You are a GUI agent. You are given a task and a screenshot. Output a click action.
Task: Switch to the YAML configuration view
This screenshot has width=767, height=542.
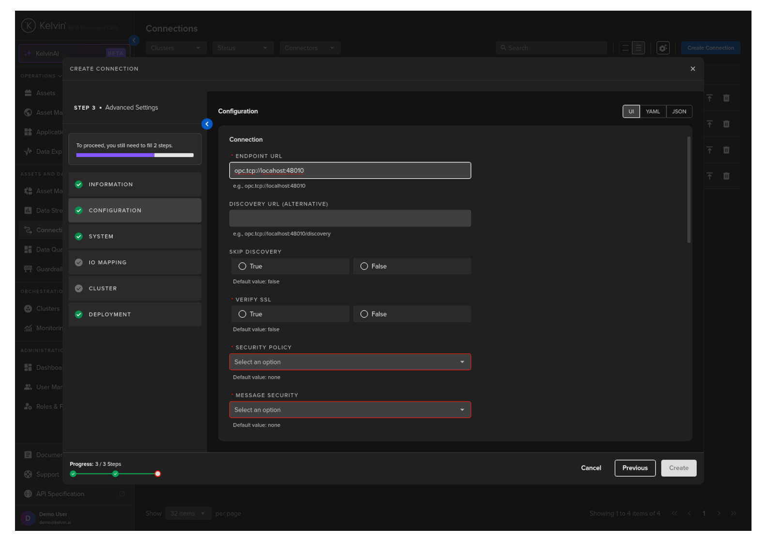point(652,111)
